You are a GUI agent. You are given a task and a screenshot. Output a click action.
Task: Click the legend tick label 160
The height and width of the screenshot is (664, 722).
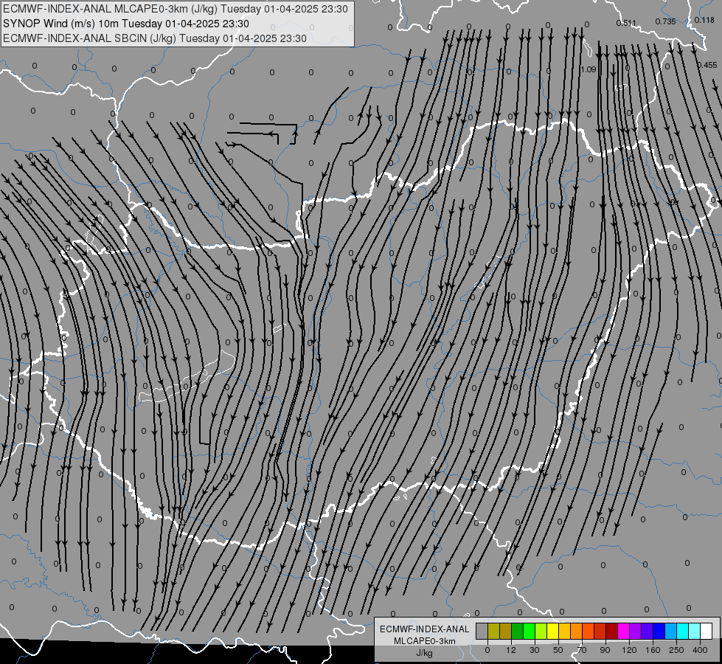tap(653, 650)
